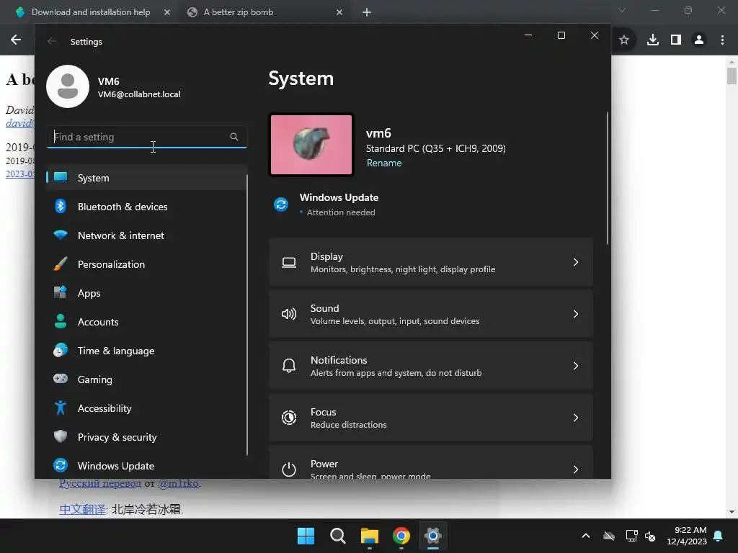The width and height of the screenshot is (738, 553).
Task: Open Accounts settings
Action: 146,322
